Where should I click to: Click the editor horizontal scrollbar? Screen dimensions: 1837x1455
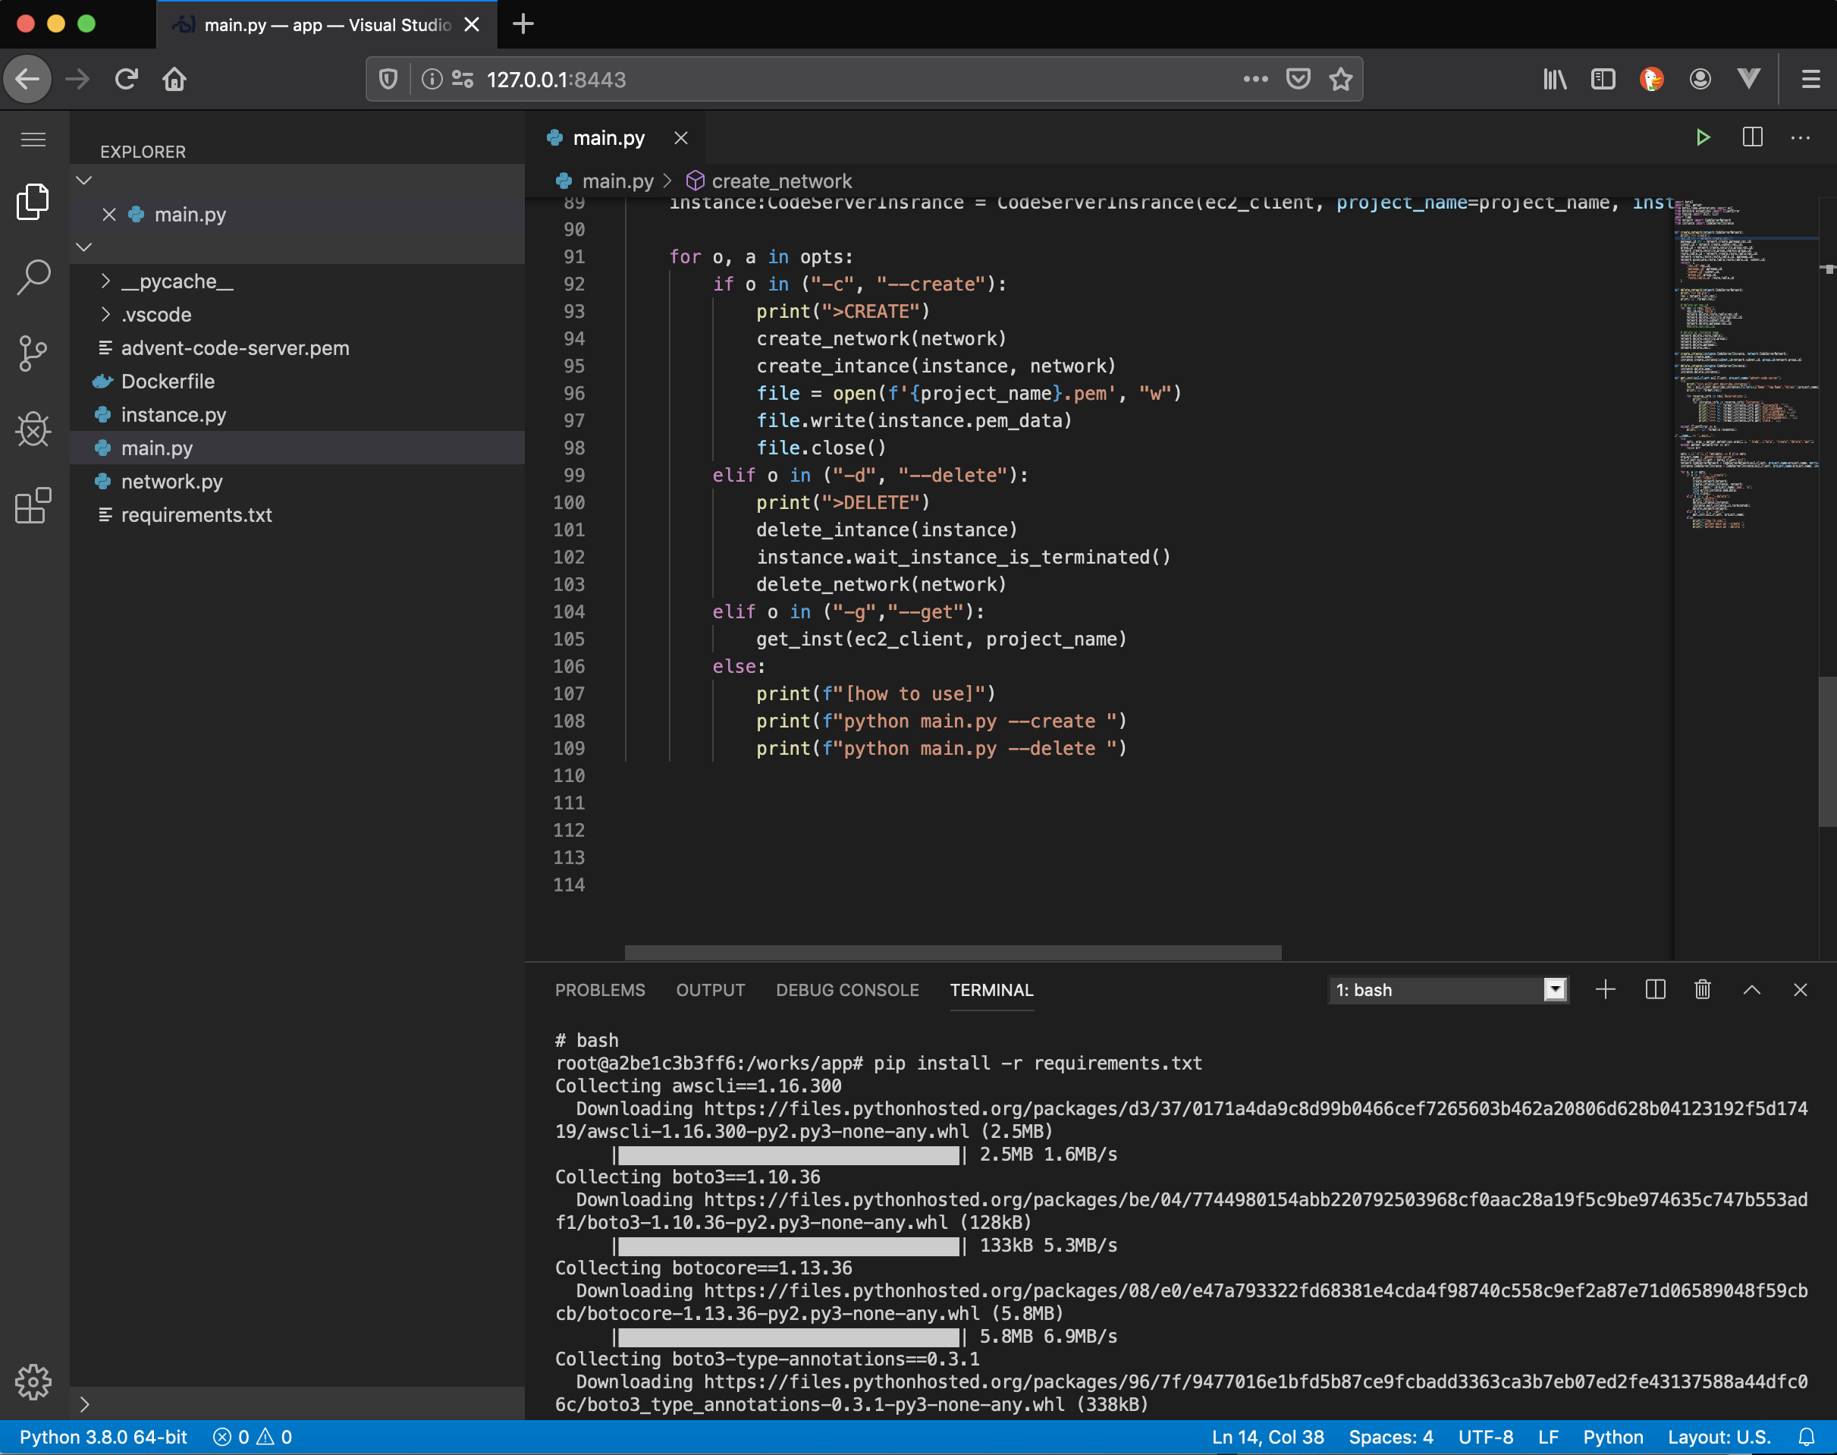tap(952, 952)
